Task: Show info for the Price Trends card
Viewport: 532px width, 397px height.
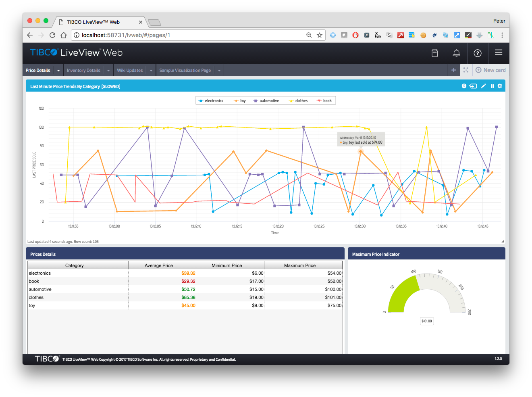Action: pos(464,86)
